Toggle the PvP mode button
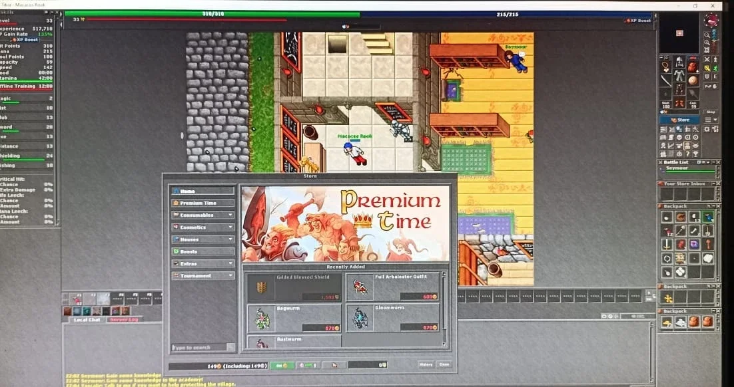Screen dimensions: 734x387 click(711, 86)
